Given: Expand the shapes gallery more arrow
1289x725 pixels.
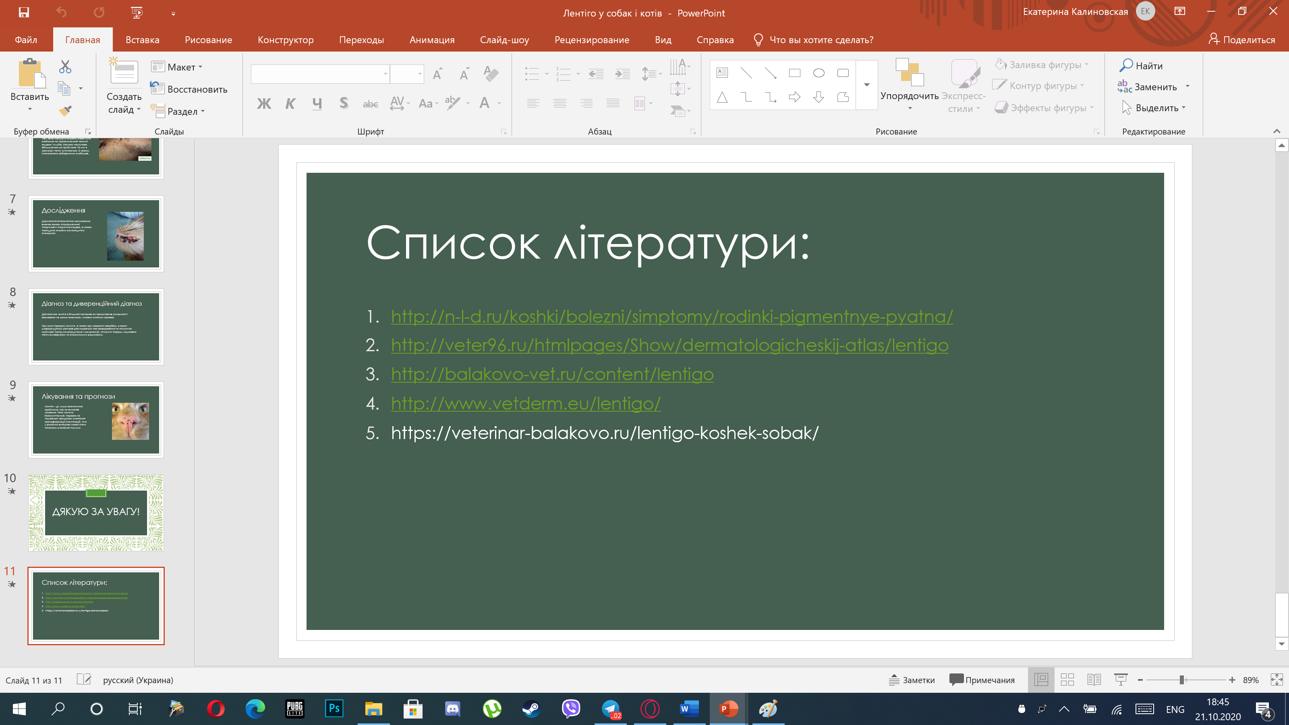Looking at the screenshot, I should point(867,85).
